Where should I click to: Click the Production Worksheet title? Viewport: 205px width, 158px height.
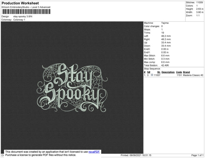point(20,3)
